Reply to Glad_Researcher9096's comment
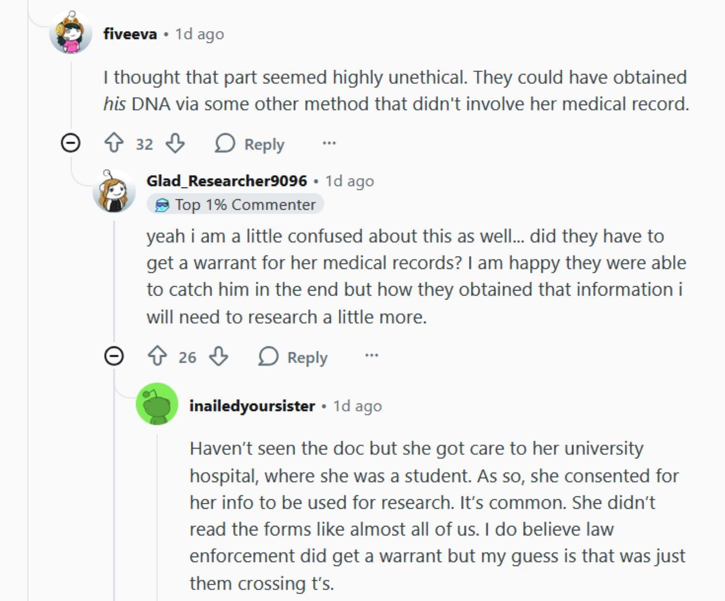Screen dimensions: 725x601 (x=293, y=357)
